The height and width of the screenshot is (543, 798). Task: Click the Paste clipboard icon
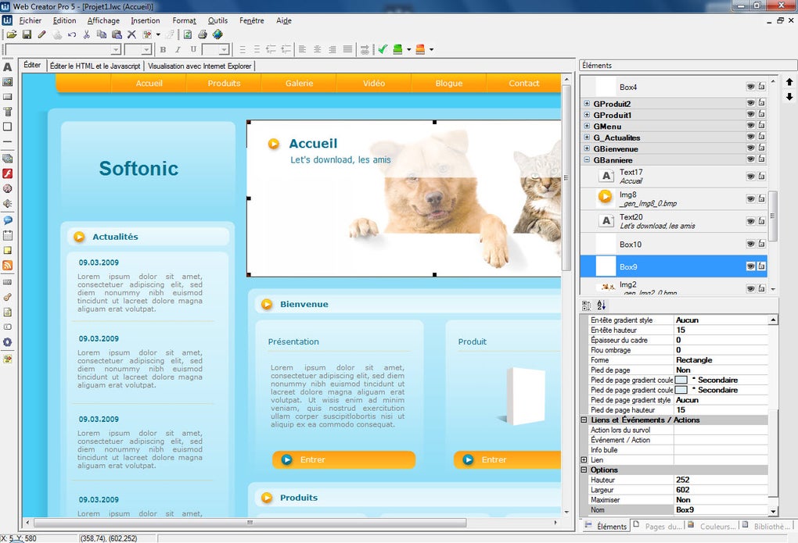(x=117, y=34)
